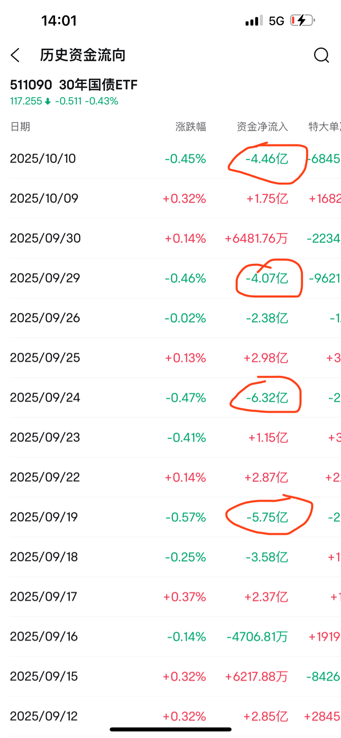Open 511090 30年国债ETF stock details
The image size is (341, 738).
[74, 84]
